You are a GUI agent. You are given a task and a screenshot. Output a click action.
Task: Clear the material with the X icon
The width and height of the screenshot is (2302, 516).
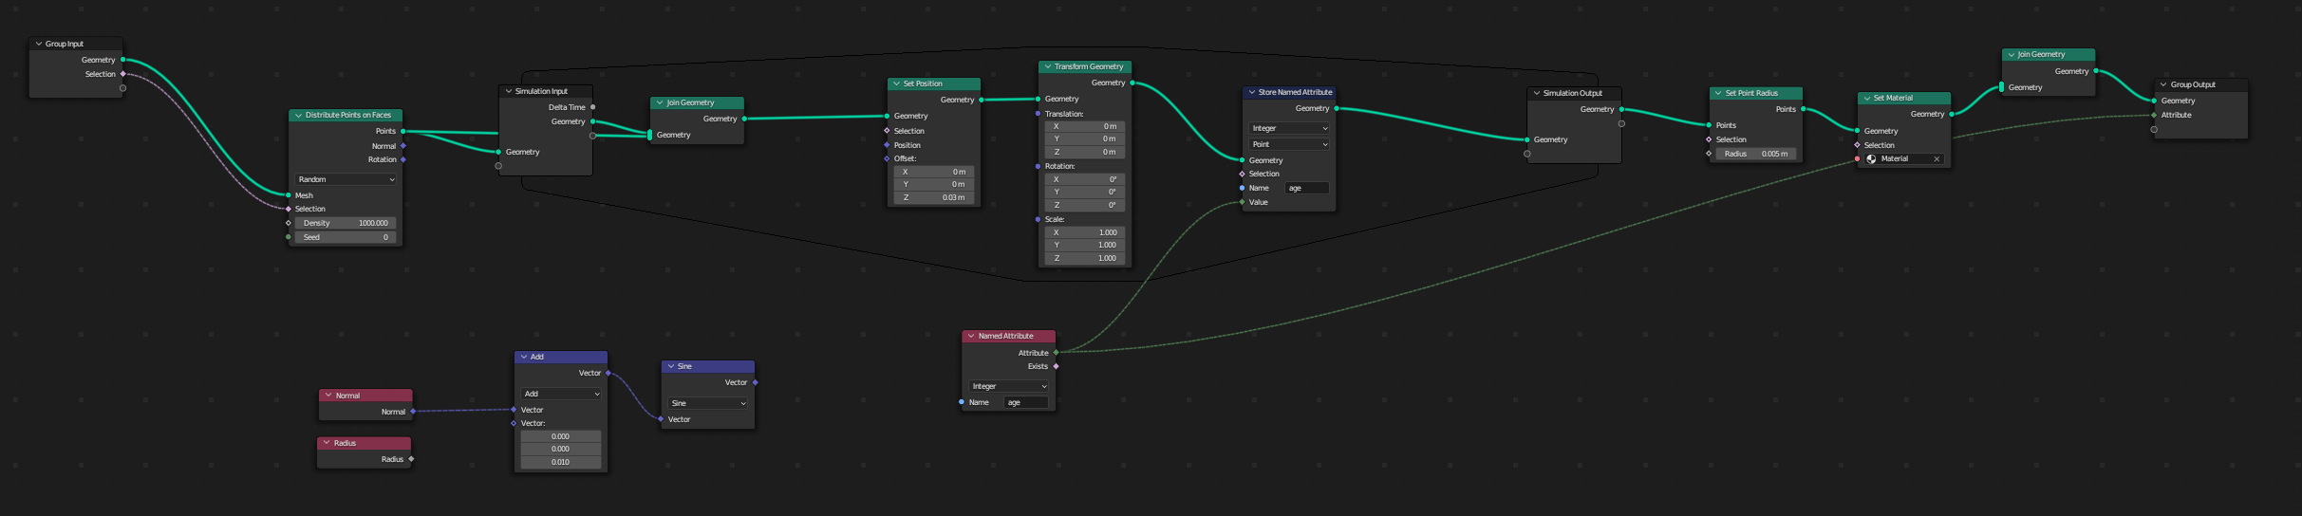[x=1937, y=159]
